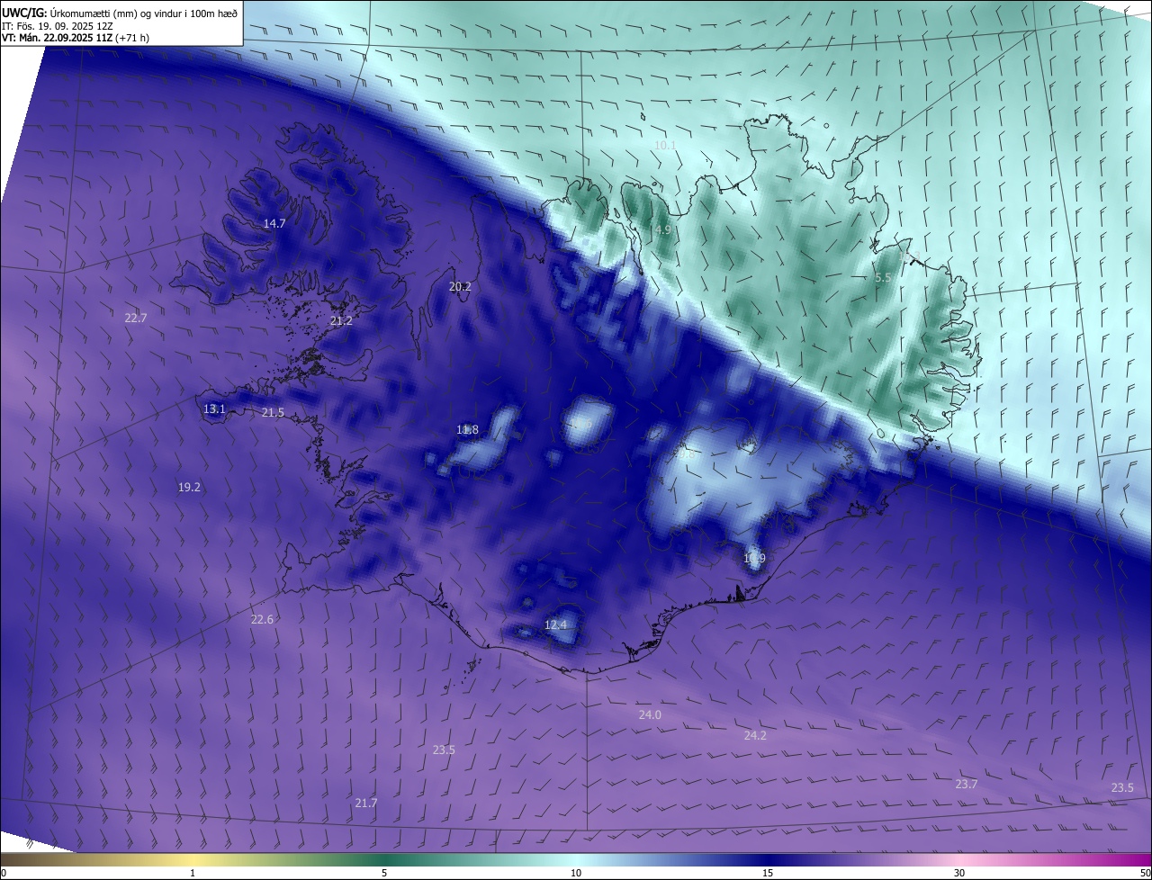This screenshot has width=1152, height=880.
Task: Select the 19.2 value label over the sea
Action: (189, 487)
